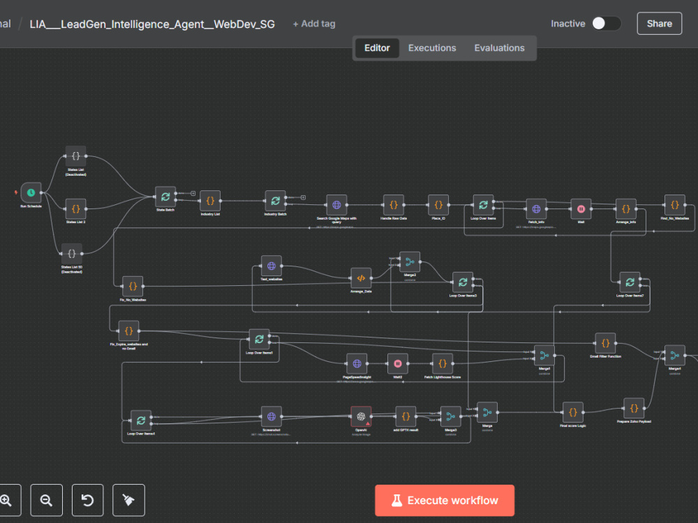Select the add GPT4 result node
This screenshot has height=523, width=698.
tap(406, 417)
